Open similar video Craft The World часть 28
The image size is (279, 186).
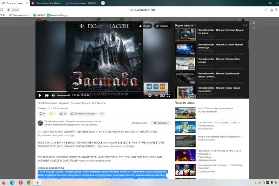(x=185, y=127)
